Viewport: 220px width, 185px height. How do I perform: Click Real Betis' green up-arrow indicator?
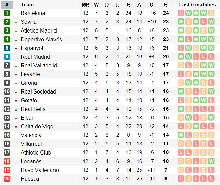(x=16, y=110)
